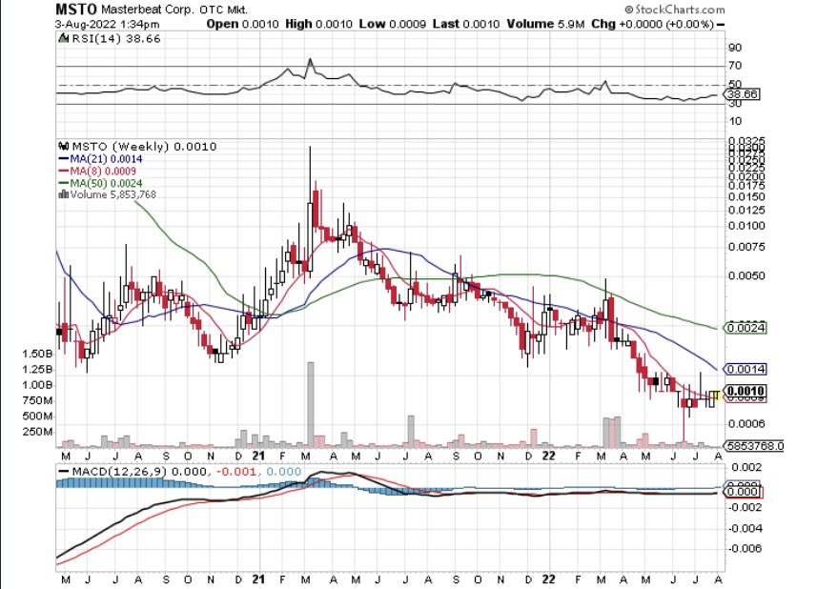Screen dimensions: 817x589
Task: Click the Volume 5.9M header value
Action: pyautogui.click(x=545, y=24)
